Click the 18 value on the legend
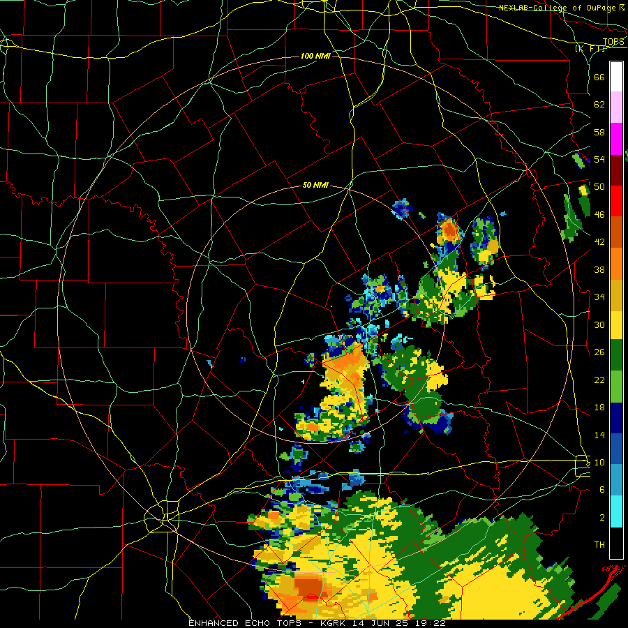The width and height of the screenshot is (628, 628). click(599, 408)
